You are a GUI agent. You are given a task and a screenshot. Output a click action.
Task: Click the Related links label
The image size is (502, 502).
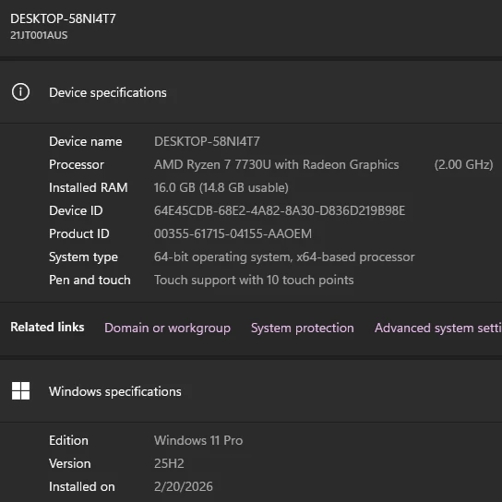(47, 328)
